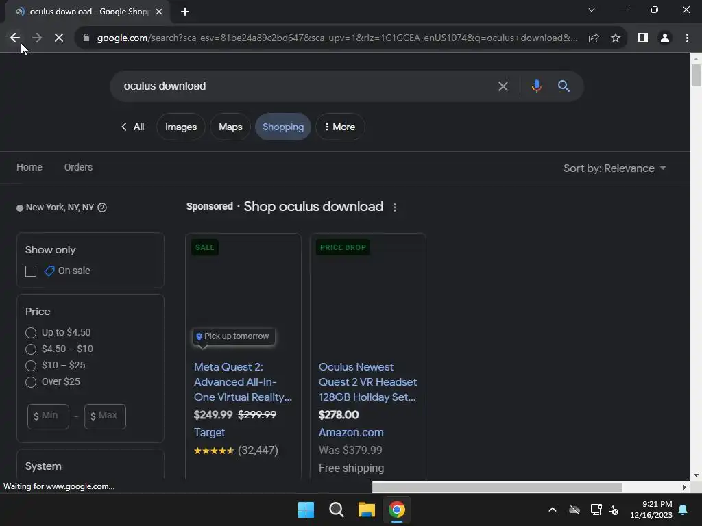Click the $ Min price input field

point(49,416)
